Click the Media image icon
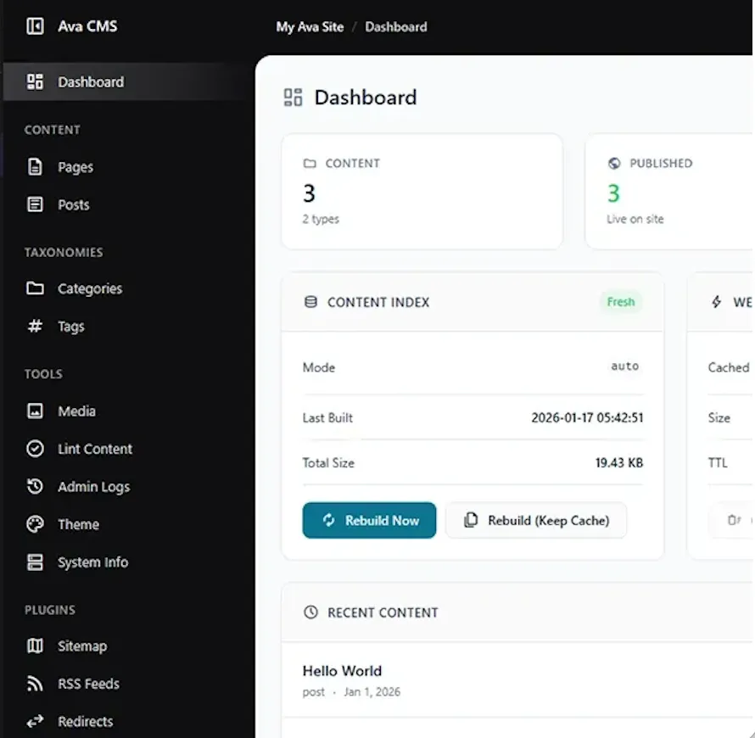This screenshot has width=755, height=738. pyautogui.click(x=35, y=411)
